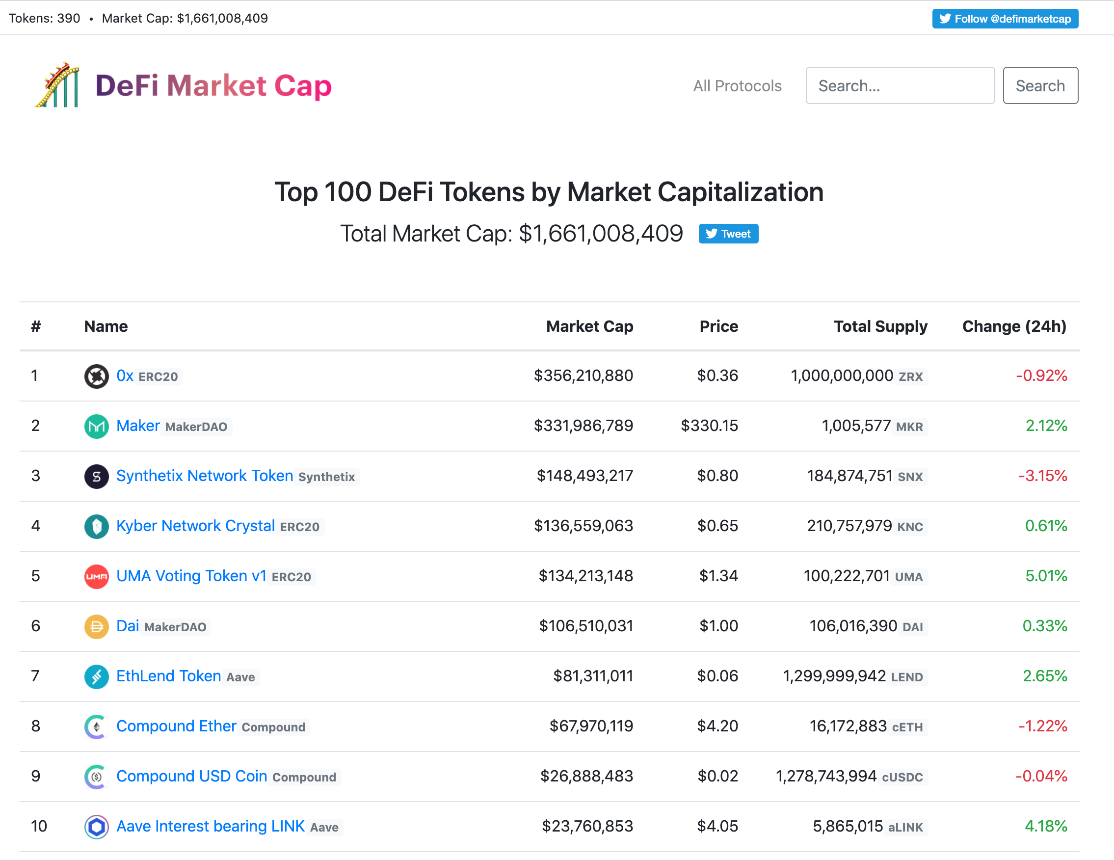Screen dimensions: 1114x860
Task: Click the Maker green logo icon
Action: click(x=96, y=427)
